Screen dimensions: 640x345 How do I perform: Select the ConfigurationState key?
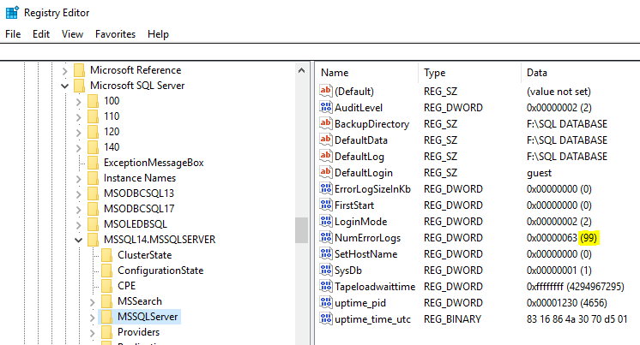coord(160,271)
